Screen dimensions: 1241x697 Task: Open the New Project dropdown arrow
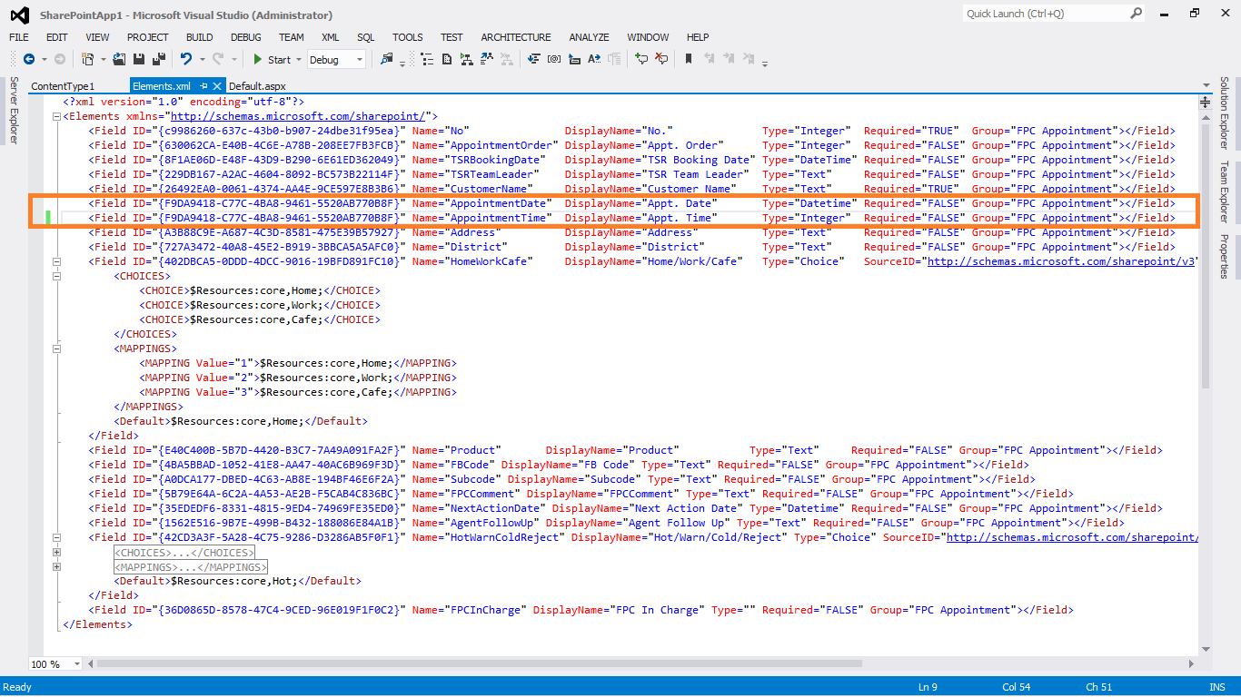(x=103, y=59)
